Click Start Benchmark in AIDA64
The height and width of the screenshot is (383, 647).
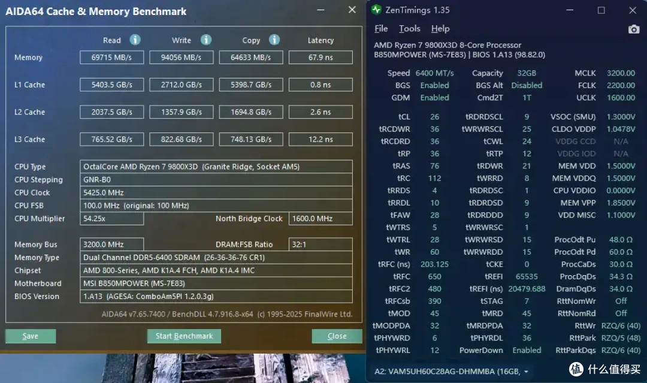click(184, 336)
